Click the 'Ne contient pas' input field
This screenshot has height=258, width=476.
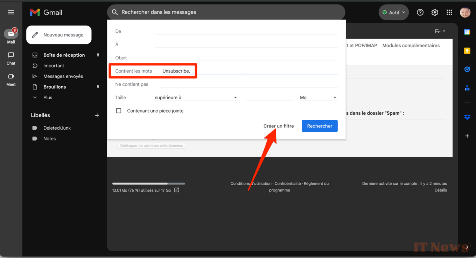[x=248, y=84]
